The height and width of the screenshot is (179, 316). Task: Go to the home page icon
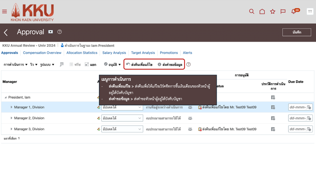262,12
